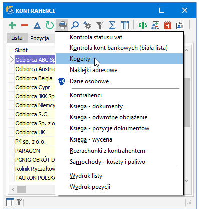Toggle the bottom status bar filter icon
The height and width of the screenshot is (211, 199).
[x=19, y=202]
